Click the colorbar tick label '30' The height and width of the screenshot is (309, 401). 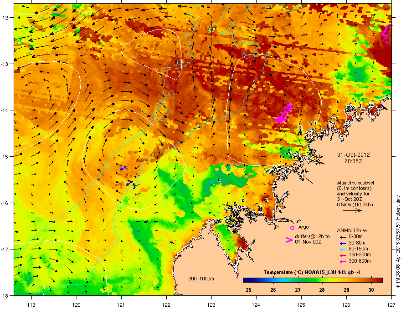pos(371,290)
